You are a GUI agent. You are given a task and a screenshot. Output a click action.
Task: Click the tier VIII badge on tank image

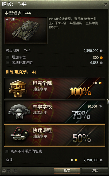[10, 19]
